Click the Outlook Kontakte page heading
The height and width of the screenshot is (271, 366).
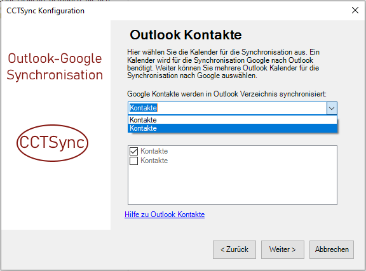click(x=186, y=35)
